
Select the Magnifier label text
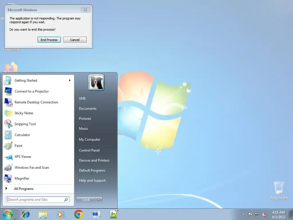pos(22,178)
